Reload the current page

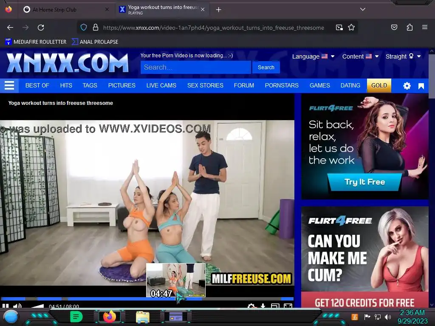[41, 28]
